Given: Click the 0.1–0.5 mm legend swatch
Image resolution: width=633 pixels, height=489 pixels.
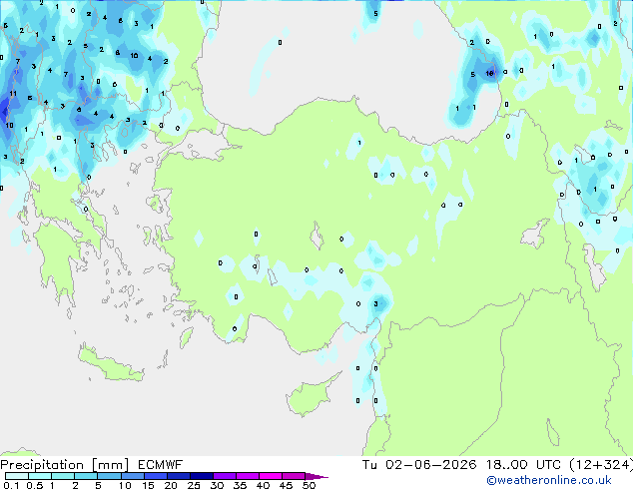Looking at the screenshot, I should tap(17, 476).
